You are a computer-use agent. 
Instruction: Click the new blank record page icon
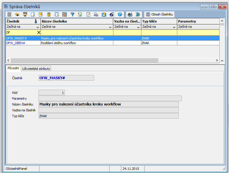point(33,14)
